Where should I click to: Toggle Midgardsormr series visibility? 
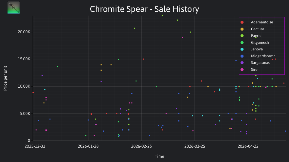pyautogui.click(x=263, y=56)
